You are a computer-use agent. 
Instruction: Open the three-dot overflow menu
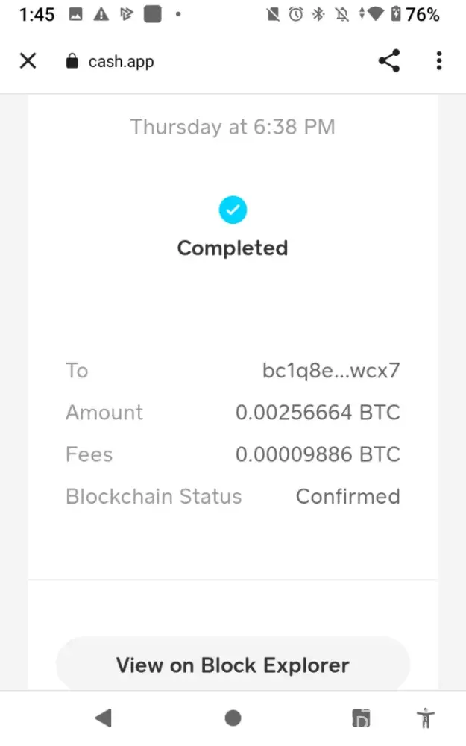(439, 61)
